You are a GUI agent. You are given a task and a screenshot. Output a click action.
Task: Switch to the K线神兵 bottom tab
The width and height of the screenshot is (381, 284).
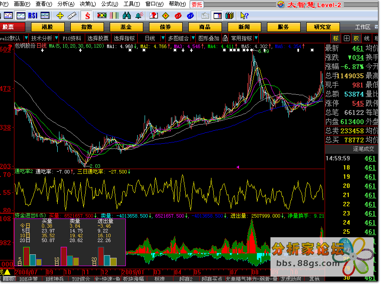tap(55, 279)
